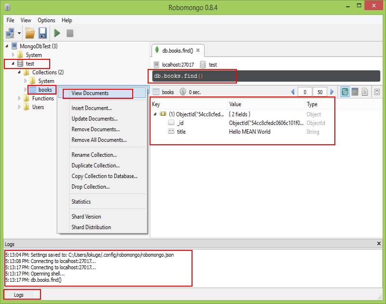Close the db.books.find() tab
This screenshot has width=386, height=304.
[x=198, y=51]
